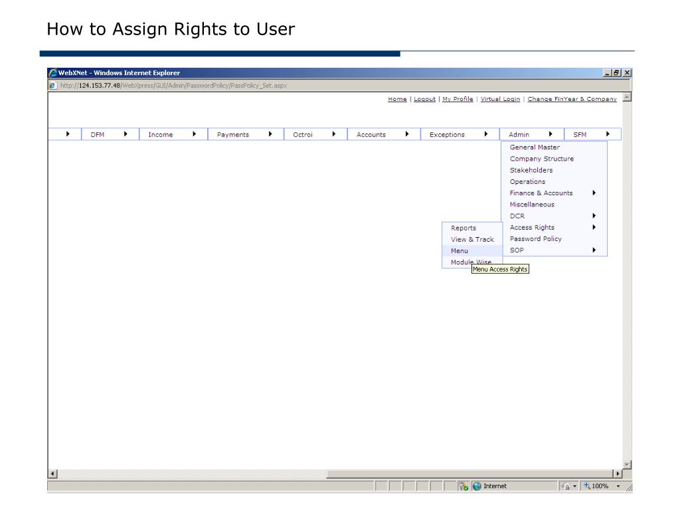Click the Home link

click(x=397, y=99)
